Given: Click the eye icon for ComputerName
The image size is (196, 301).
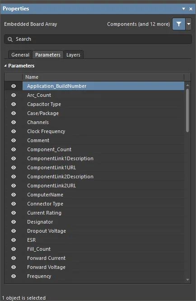Looking at the screenshot, I should tap(14, 195).
